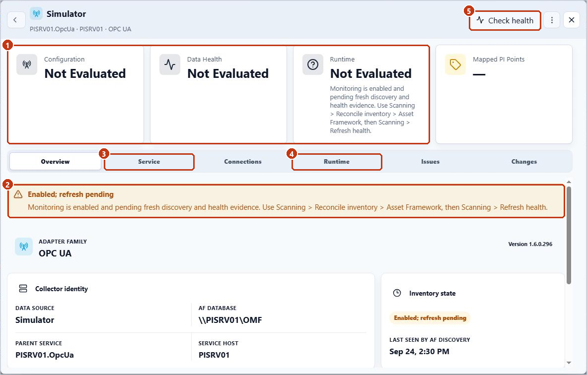Click the vertical scrollbar thumb
587x375 pixels.
pyautogui.click(x=569, y=235)
